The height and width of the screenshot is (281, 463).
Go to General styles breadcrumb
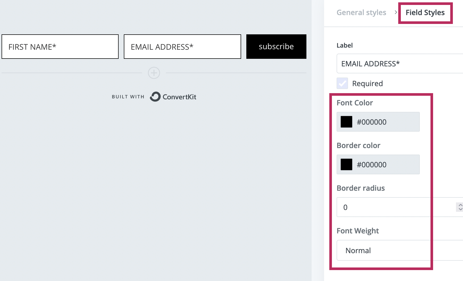tap(361, 12)
